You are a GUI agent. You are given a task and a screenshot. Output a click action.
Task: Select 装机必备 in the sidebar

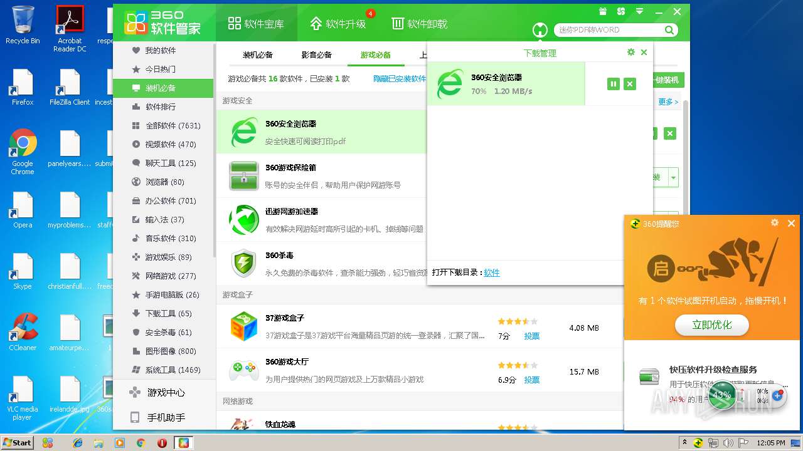coord(163,88)
